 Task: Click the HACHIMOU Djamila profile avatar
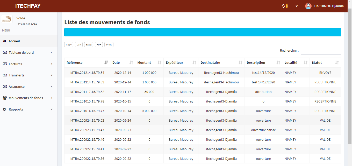pyautogui.click(x=308, y=6)
